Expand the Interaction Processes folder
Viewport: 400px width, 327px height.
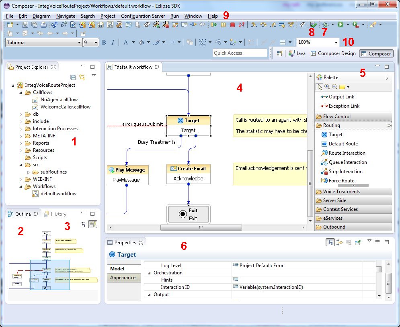(21, 129)
